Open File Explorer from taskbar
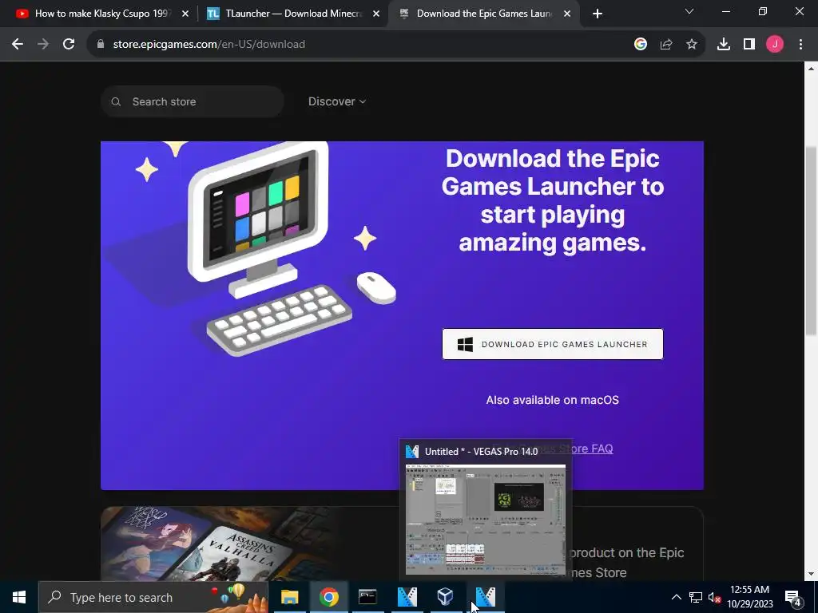This screenshot has width=818, height=613. click(289, 597)
